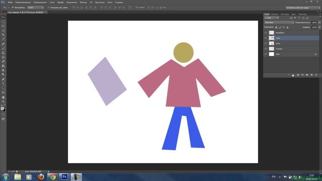The width and height of the screenshot is (322, 181).
Task: Switch to the Каналы panel tab
Action: pyautogui.click(x=275, y=15)
